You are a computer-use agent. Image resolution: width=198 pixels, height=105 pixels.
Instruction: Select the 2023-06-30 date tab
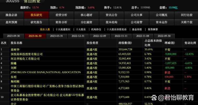[x=35, y=36]
